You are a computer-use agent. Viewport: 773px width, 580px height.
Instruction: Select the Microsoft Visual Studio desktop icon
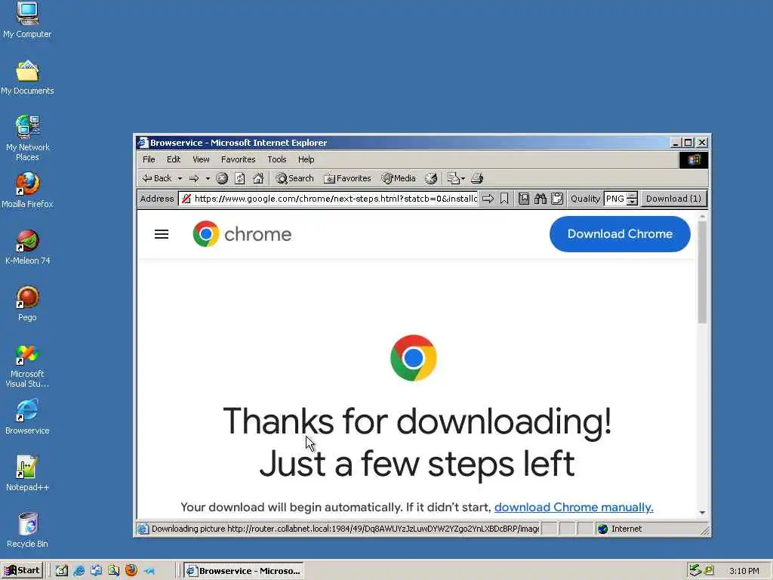coord(27,366)
